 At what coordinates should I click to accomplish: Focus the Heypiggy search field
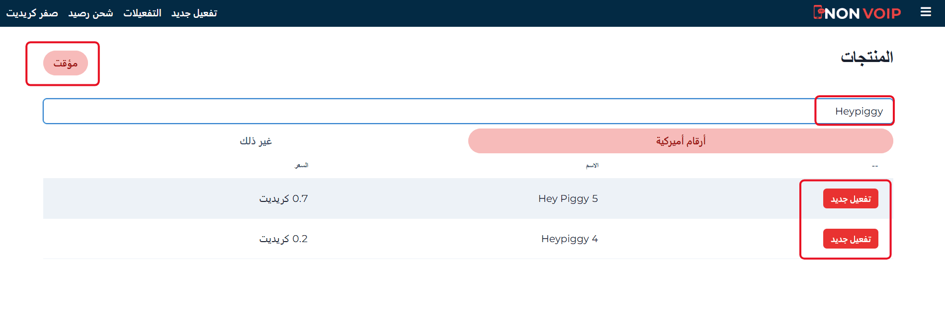pos(468,111)
